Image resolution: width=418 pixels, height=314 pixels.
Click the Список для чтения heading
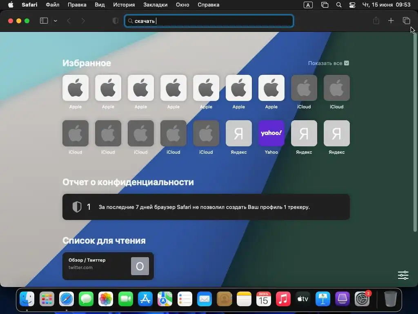point(104,240)
